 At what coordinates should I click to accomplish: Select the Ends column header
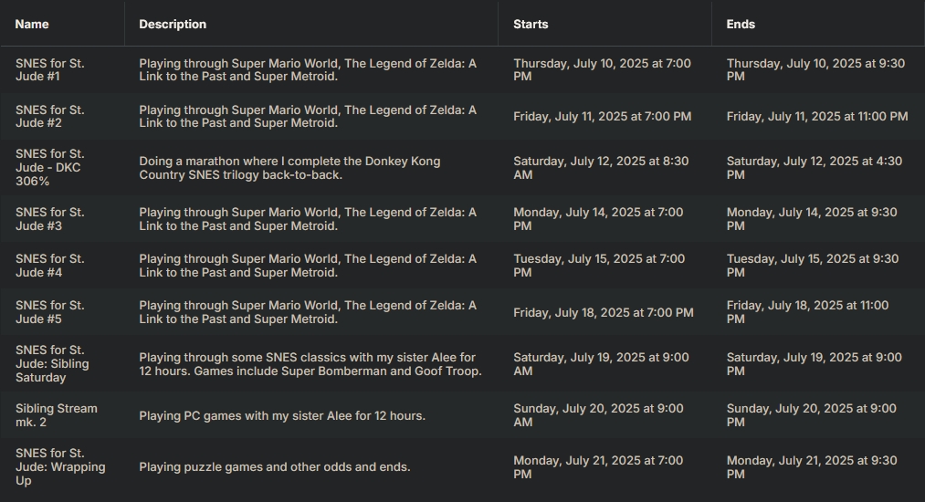click(x=741, y=24)
